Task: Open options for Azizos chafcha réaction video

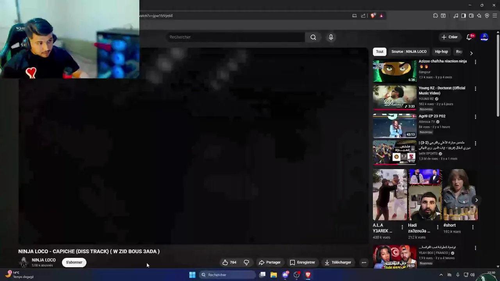Action: pos(475,62)
